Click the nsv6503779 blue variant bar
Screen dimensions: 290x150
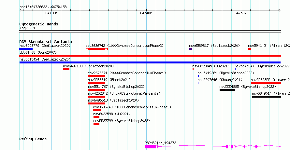26,49
